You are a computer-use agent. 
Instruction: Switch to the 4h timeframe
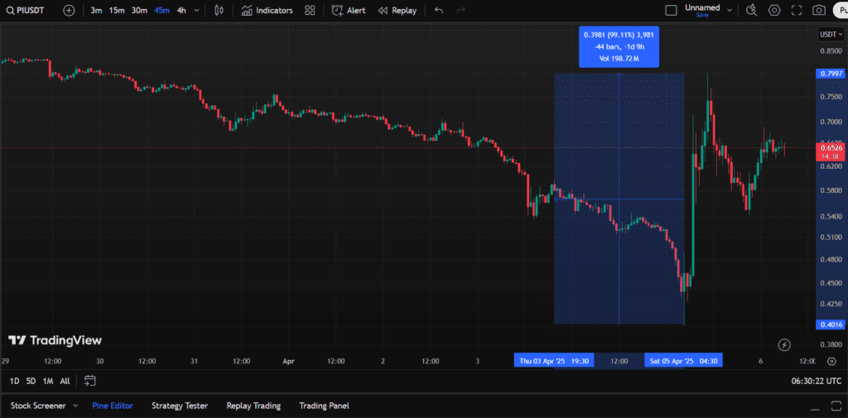pyautogui.click(x=181, y=11)
